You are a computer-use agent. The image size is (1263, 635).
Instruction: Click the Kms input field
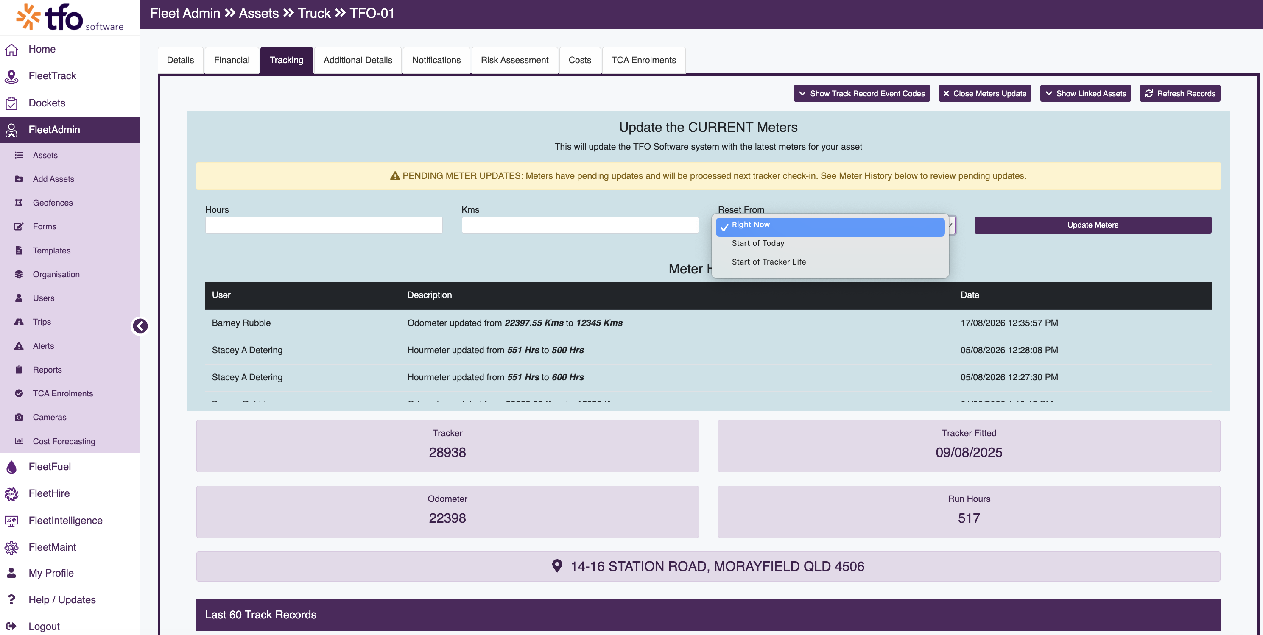(x=580, y=225)
